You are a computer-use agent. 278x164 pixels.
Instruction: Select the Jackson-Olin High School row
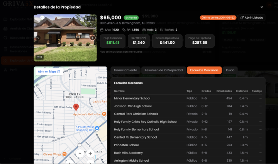coord(188,106)
